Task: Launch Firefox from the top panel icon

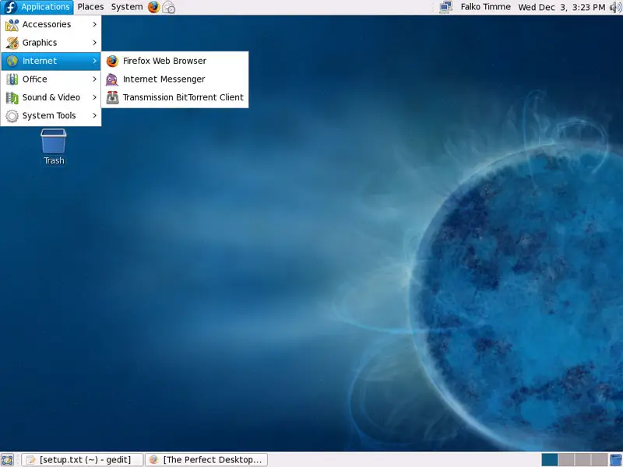Action: (153, 7)
